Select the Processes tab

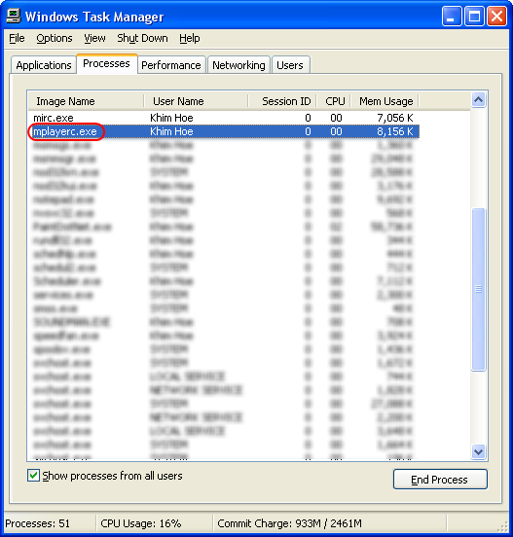pos(106,63)
